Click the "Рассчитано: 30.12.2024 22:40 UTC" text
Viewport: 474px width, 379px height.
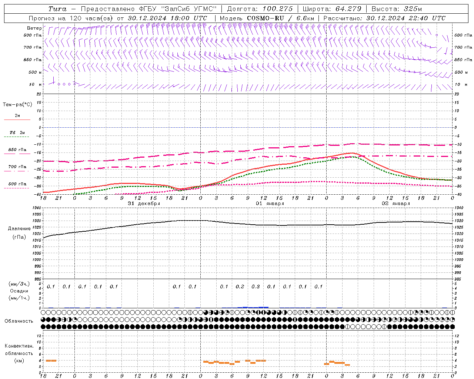384,18
